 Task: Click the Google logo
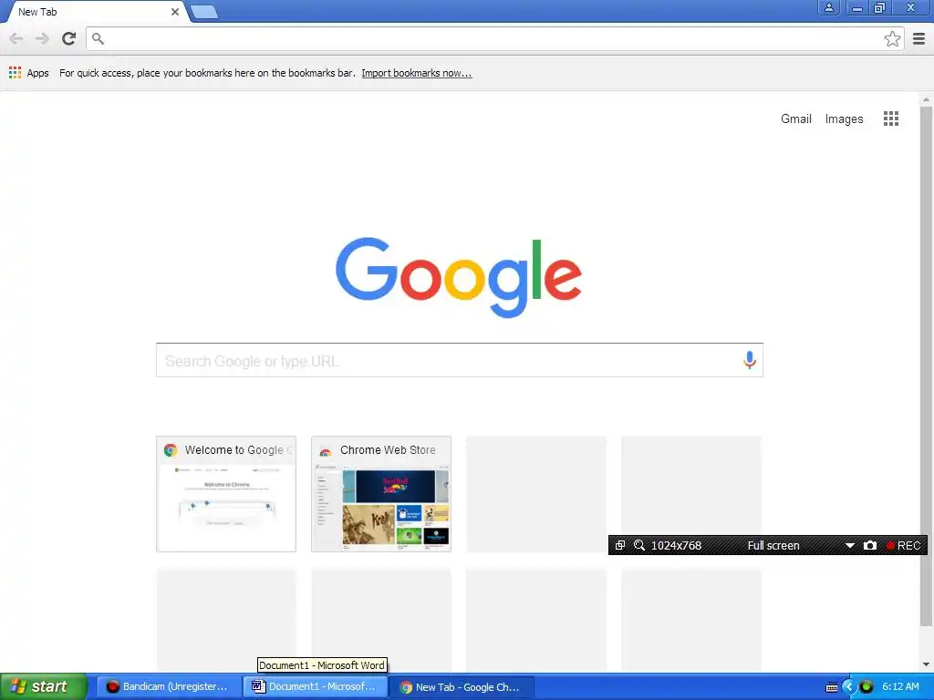click(x=459, y=277)
